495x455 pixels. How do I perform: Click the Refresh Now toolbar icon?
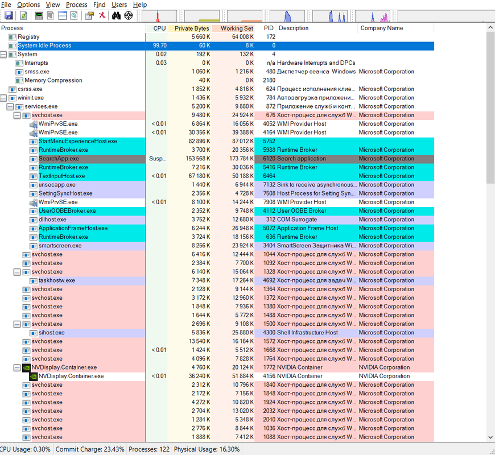pyautogui.click(x=23, y=15)
